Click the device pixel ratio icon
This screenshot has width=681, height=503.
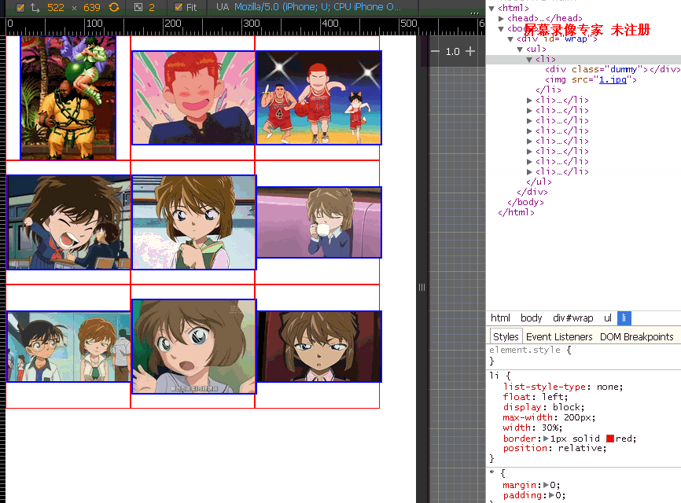[x=138, y=7]
